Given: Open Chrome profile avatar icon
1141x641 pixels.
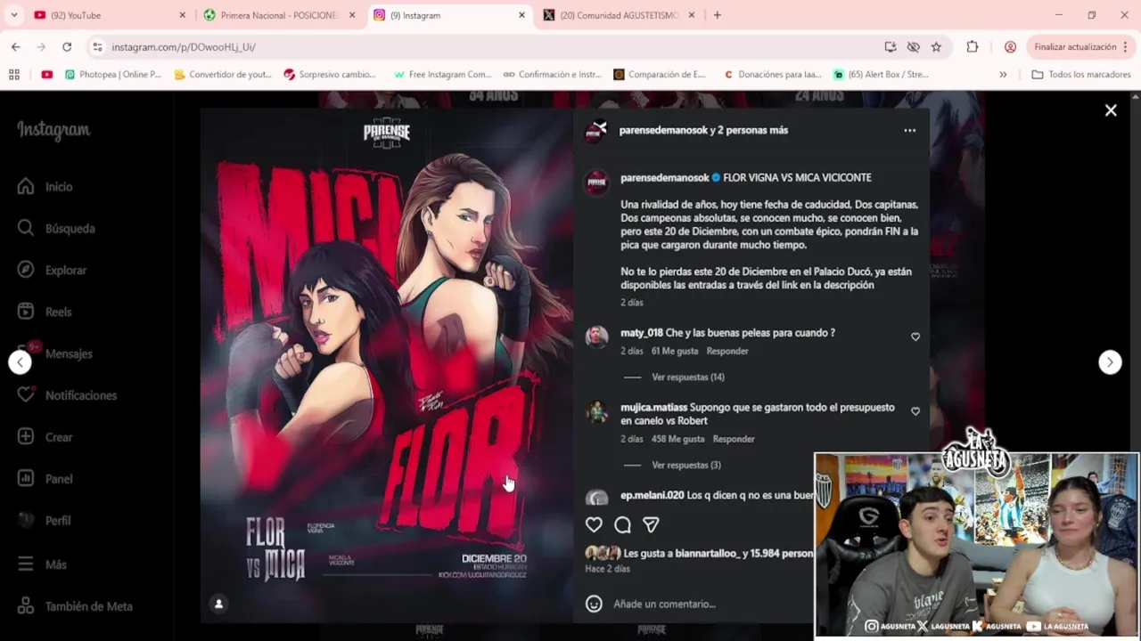Looking at the screenshot, I should click(x=1010, y=46).
